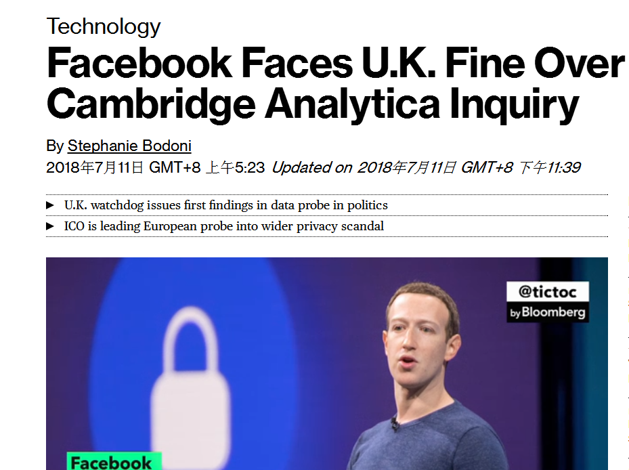Click the 'By' byline label
Screen dimensions: 629x470
55,146
